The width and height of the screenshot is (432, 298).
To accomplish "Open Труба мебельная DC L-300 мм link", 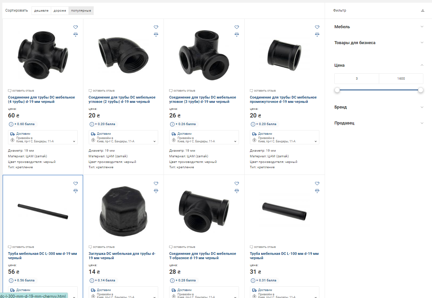I will (43, 256).
